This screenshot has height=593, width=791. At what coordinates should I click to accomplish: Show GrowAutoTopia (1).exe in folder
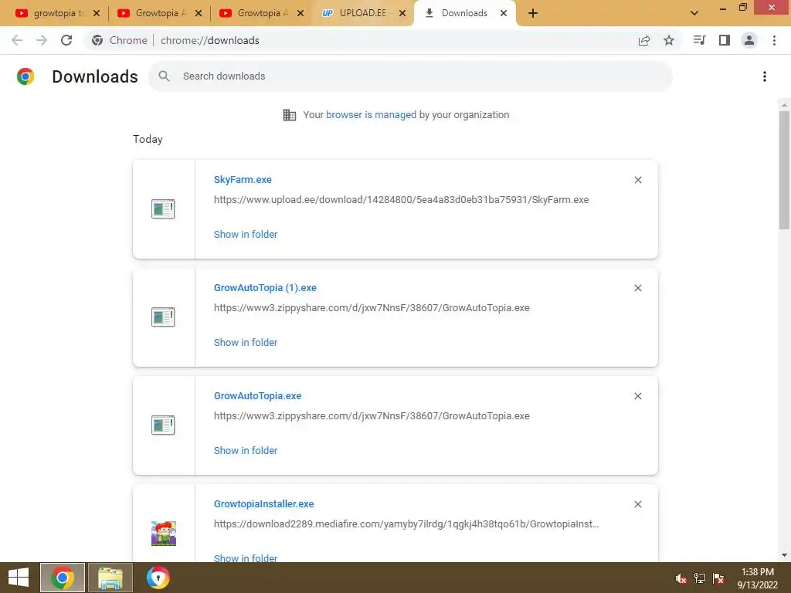(246, 342)
